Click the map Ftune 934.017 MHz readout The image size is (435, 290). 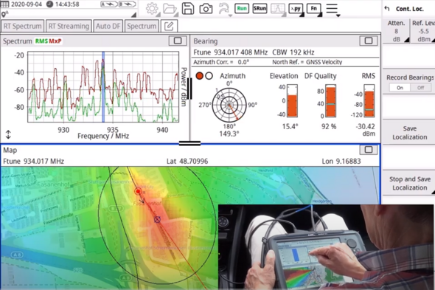[34, 161]
